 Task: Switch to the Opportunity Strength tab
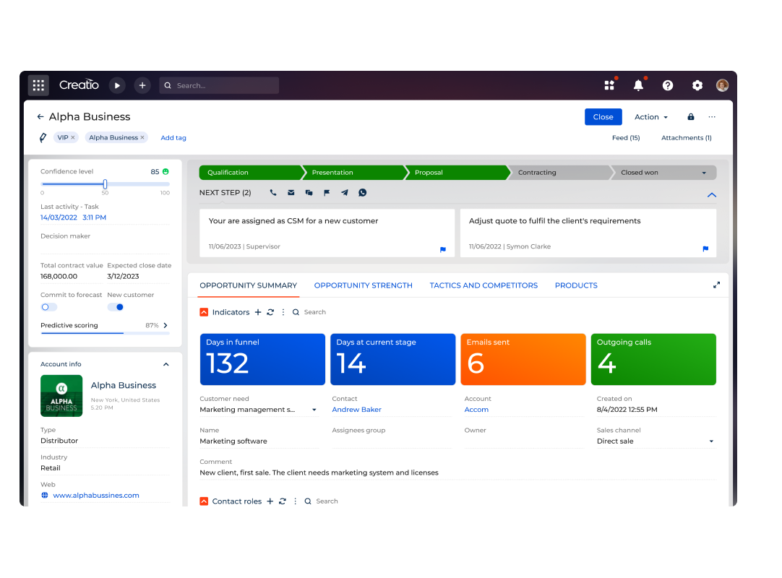pos(363,285)
